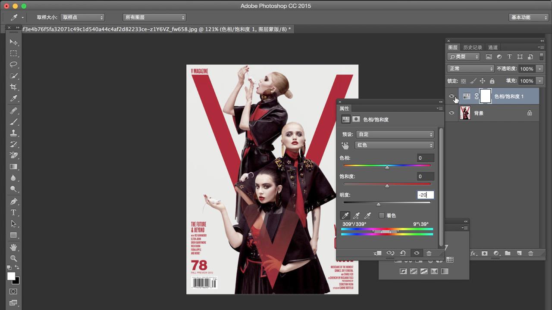The image size is (552, 310).
Task: Select the Rectangle shape tool
Action: click(x=13, y=235)
